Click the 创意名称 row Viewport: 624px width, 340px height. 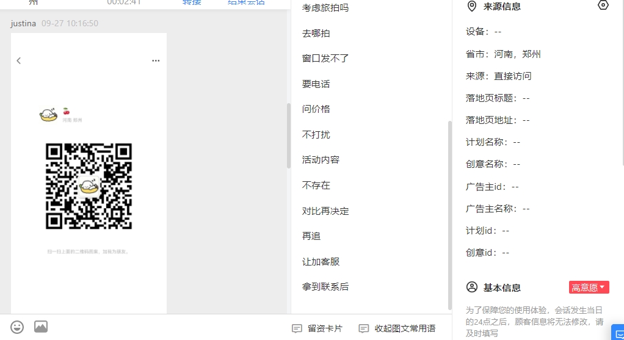[493, 164]
